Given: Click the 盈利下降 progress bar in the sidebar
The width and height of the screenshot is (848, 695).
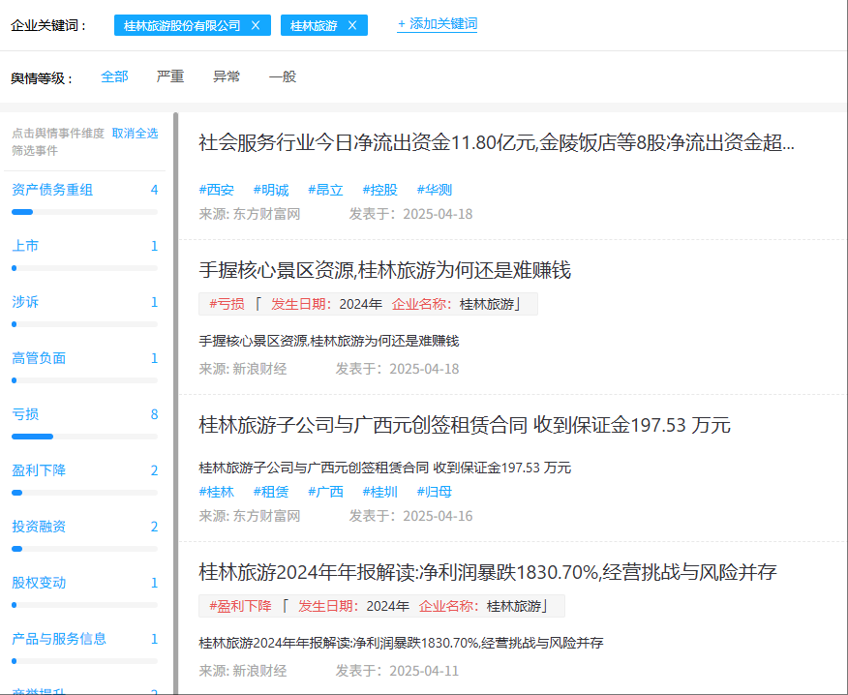Looking at the screenshot, I should (x=84, y=493).
